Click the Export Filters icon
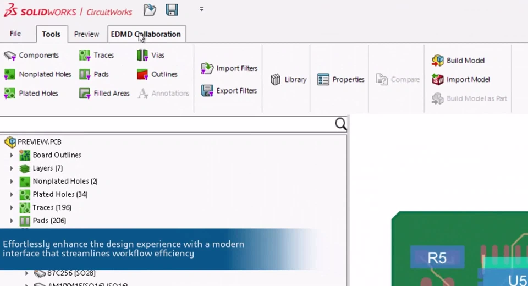 coord(207,91)
